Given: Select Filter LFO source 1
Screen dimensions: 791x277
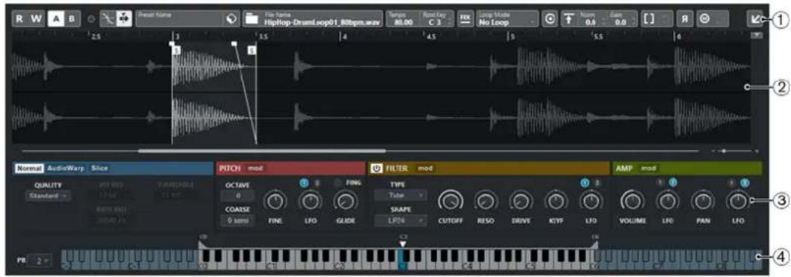Looking at the screenshot, I should tap(585, 183).
